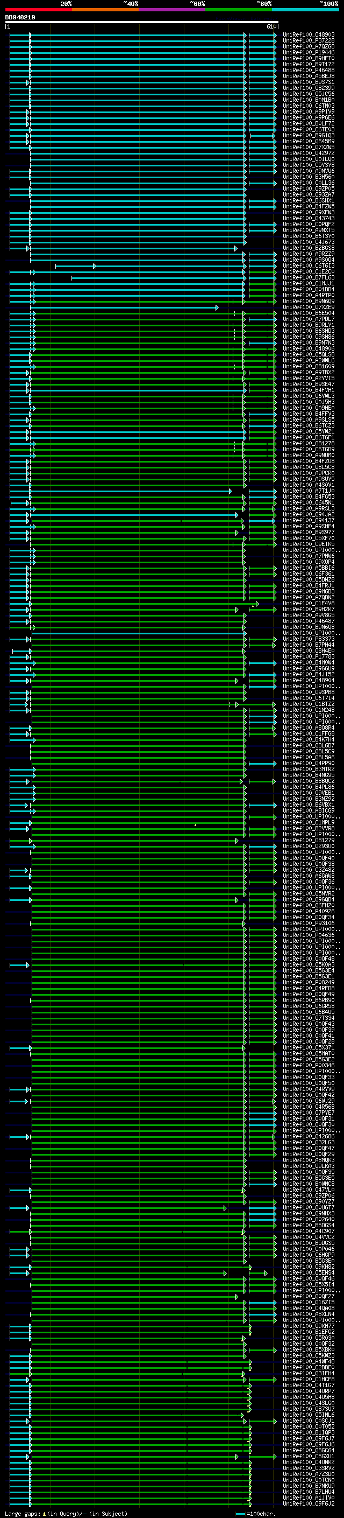Viewport: 344px width, 1518px height.
Task: Click the red 20% identity legend segment
Action: (x=38, y=10)
